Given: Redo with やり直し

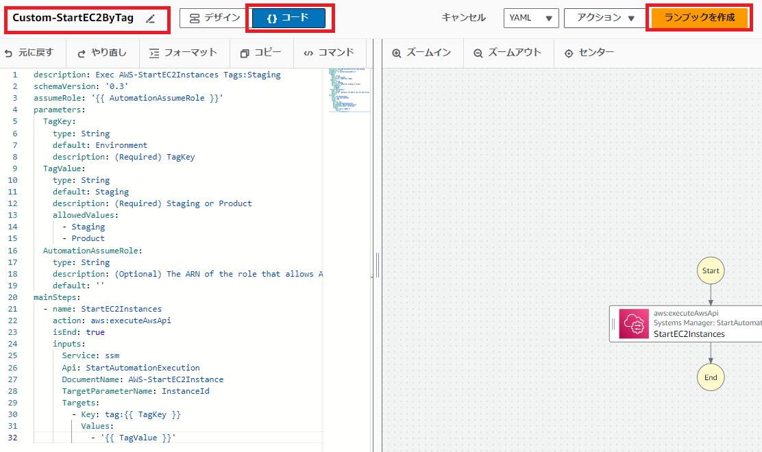Looking at the screenshot, I should coord(102,53).
